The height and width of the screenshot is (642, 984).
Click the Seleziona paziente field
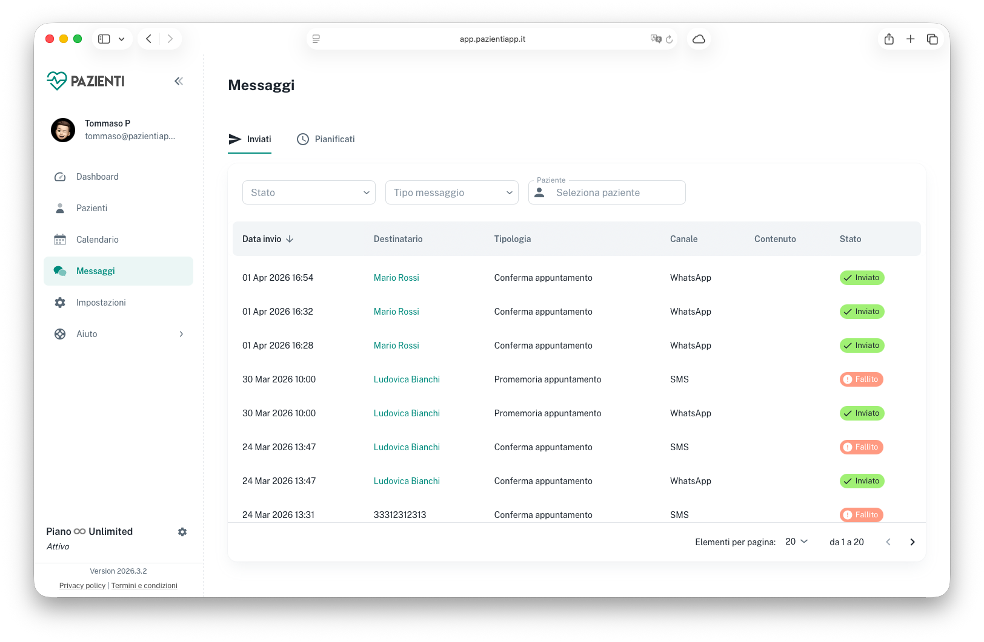click(612, 192)
